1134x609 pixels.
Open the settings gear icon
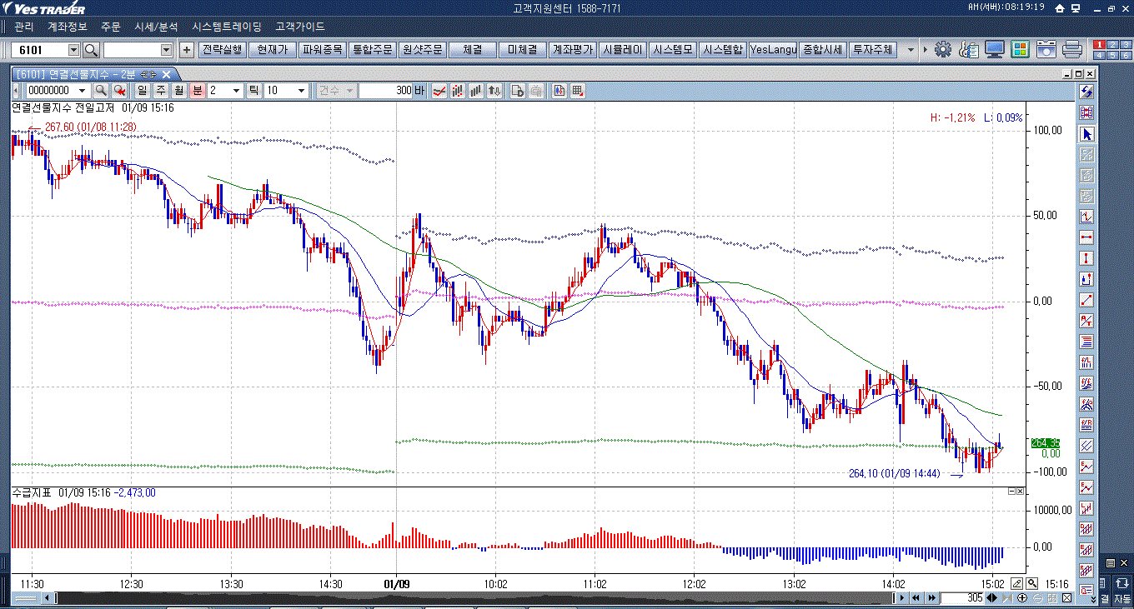(x=943, y=50)
